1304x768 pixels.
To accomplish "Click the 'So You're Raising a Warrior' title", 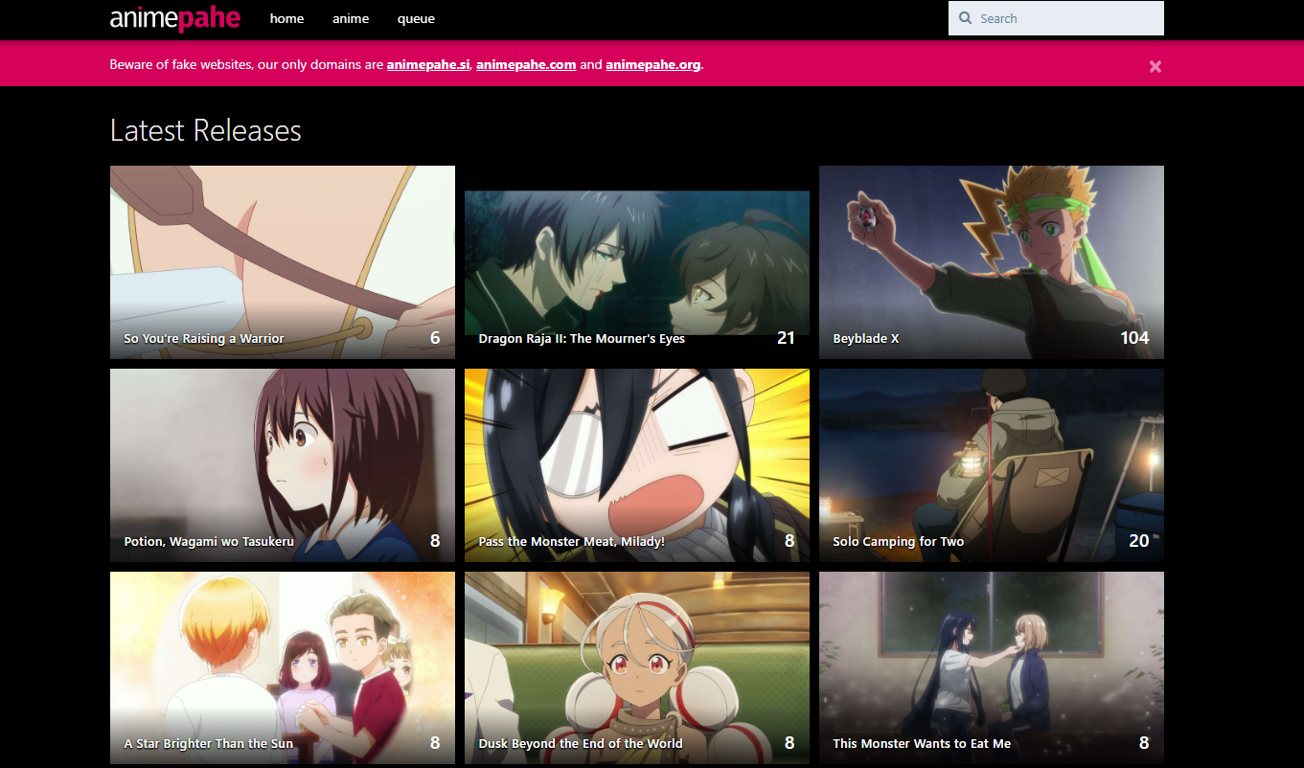I will pyautogui.click(x=204, y=338).
